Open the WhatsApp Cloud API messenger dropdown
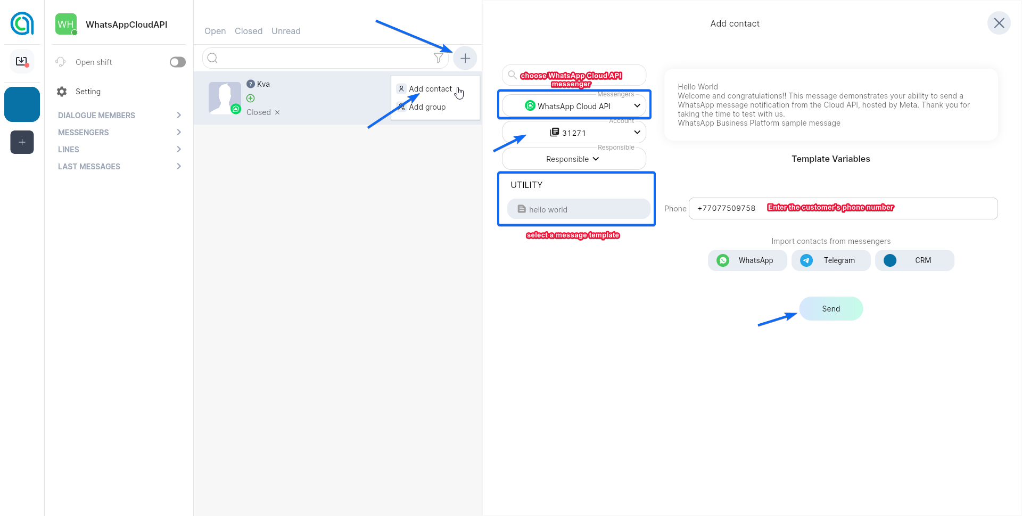1022x516 pixels. tap(574, 106)
